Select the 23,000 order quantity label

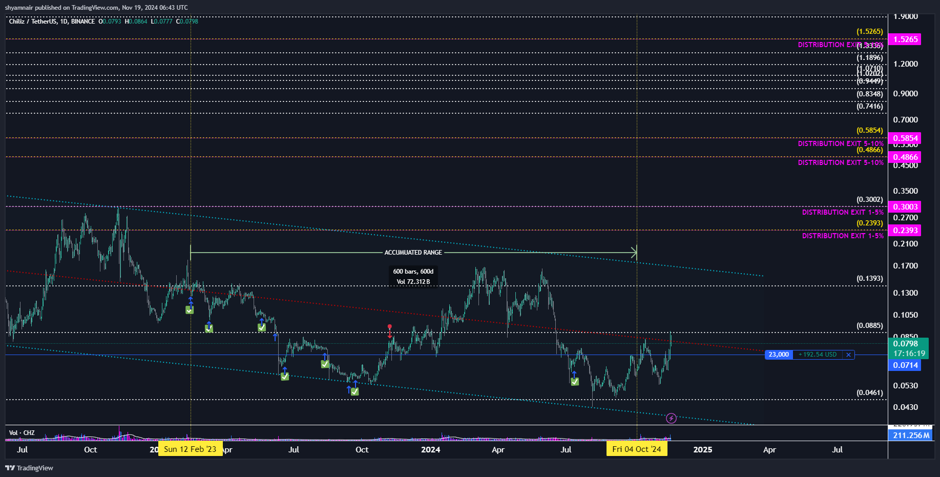[779, 355]
